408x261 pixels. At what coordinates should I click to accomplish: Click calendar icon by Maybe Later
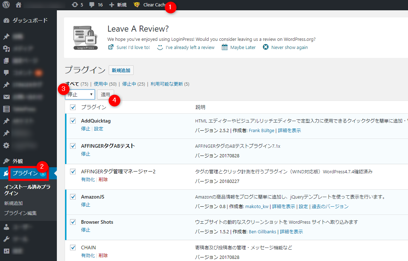pos(225,47)
